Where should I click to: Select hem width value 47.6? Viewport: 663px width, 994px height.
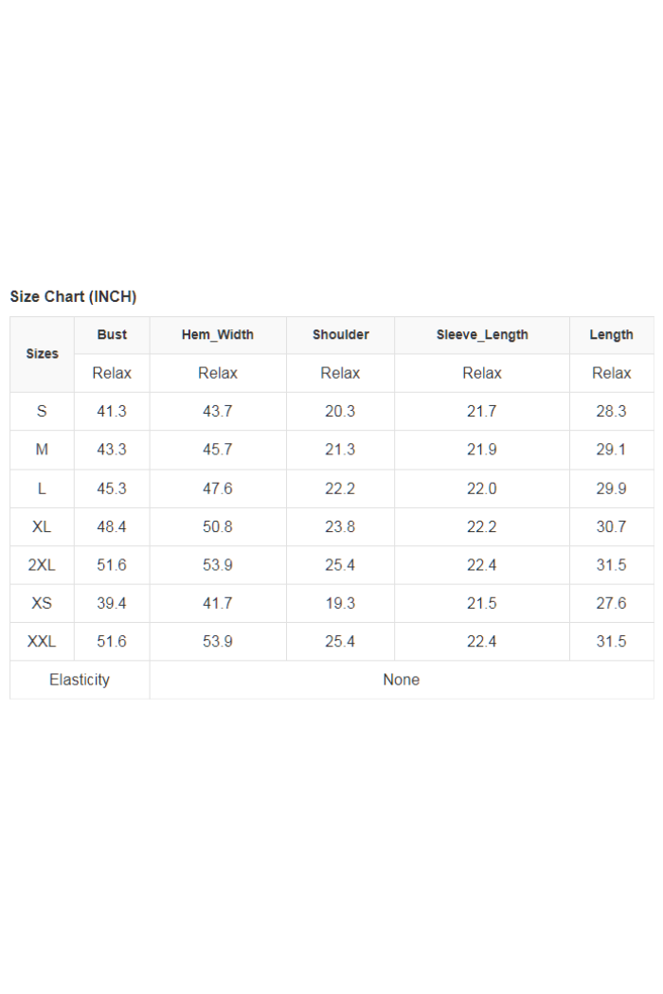pyautogui.click(x=218, y=488)
